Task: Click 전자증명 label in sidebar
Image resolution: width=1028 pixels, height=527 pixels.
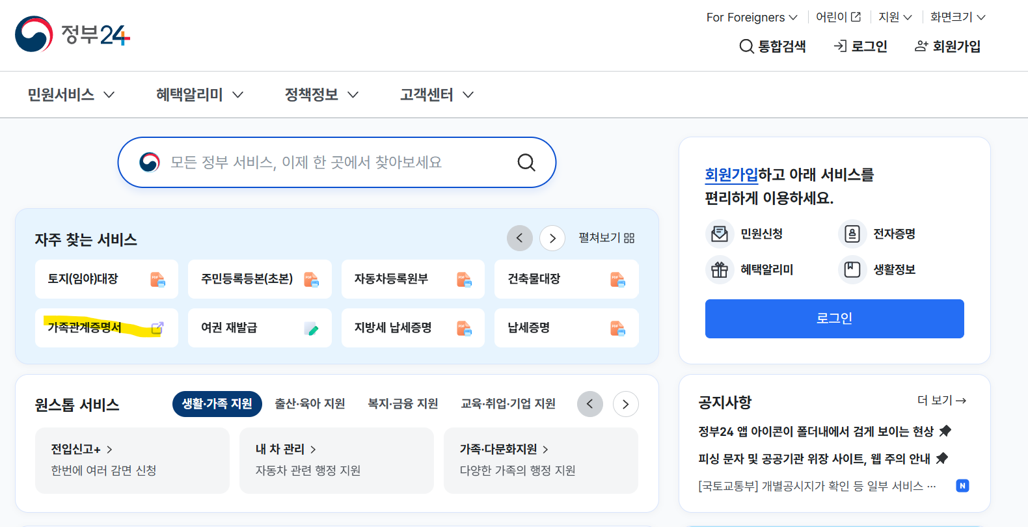Action: point(894,234)
